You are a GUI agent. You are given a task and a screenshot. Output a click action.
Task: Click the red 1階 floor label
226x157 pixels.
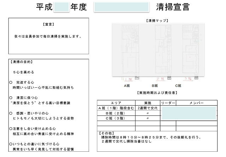pyautogui.click(x=129, y=79)
